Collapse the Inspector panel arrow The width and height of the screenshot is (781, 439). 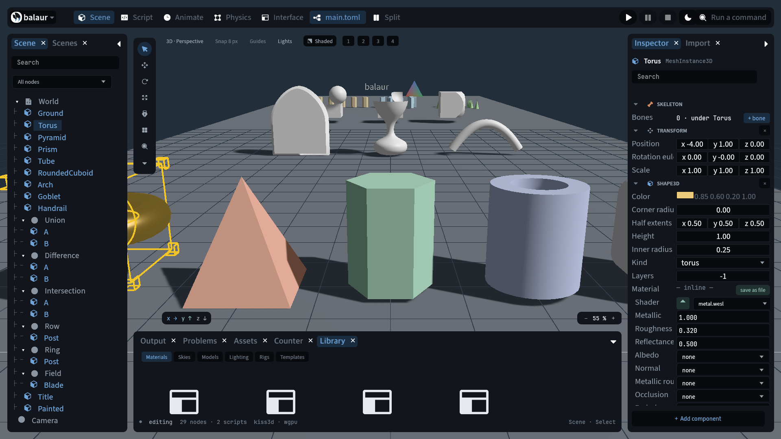click(766, 43)
